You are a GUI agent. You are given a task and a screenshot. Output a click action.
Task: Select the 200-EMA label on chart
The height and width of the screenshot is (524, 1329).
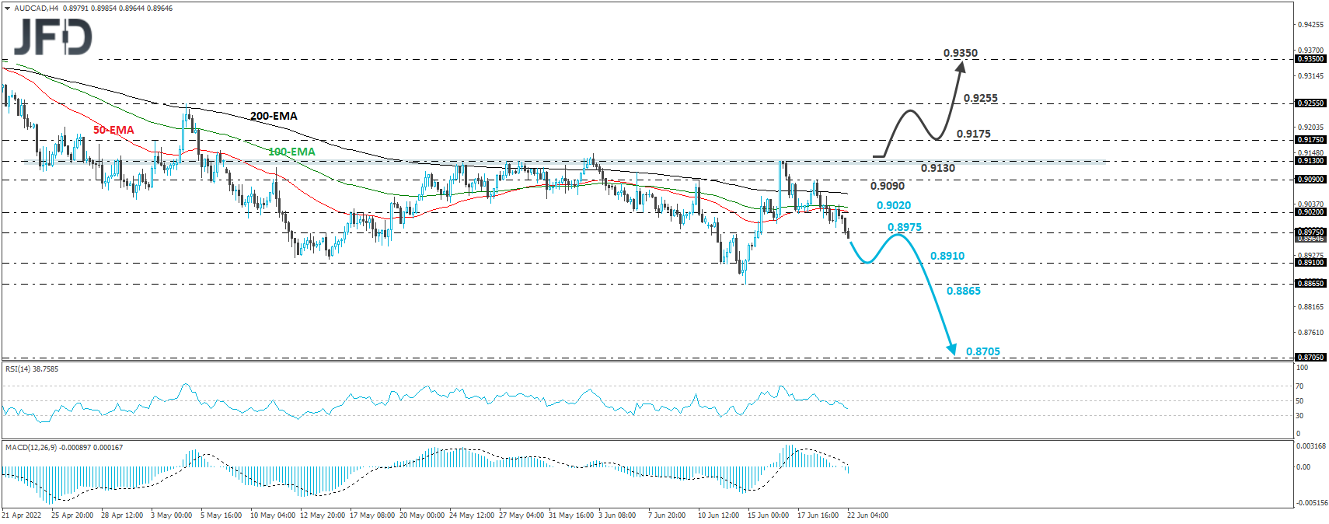274,116
